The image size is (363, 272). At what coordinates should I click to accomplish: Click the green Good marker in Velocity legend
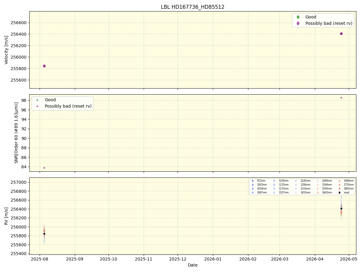[x=298, y=17]
